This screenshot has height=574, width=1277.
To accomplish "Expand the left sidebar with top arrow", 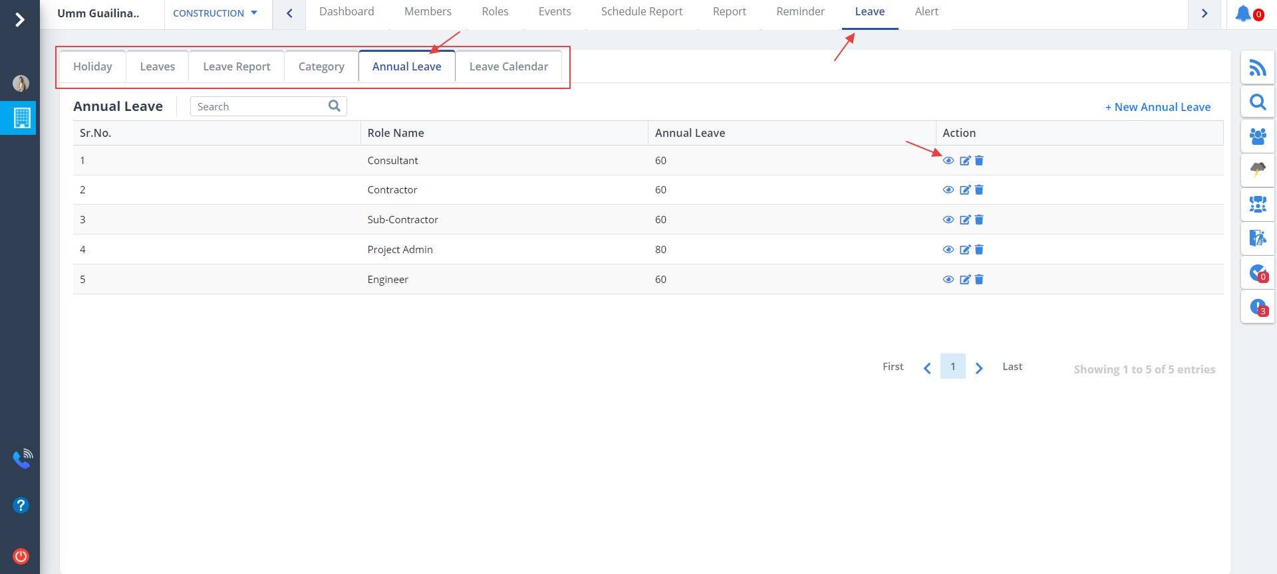I will 20,19.
